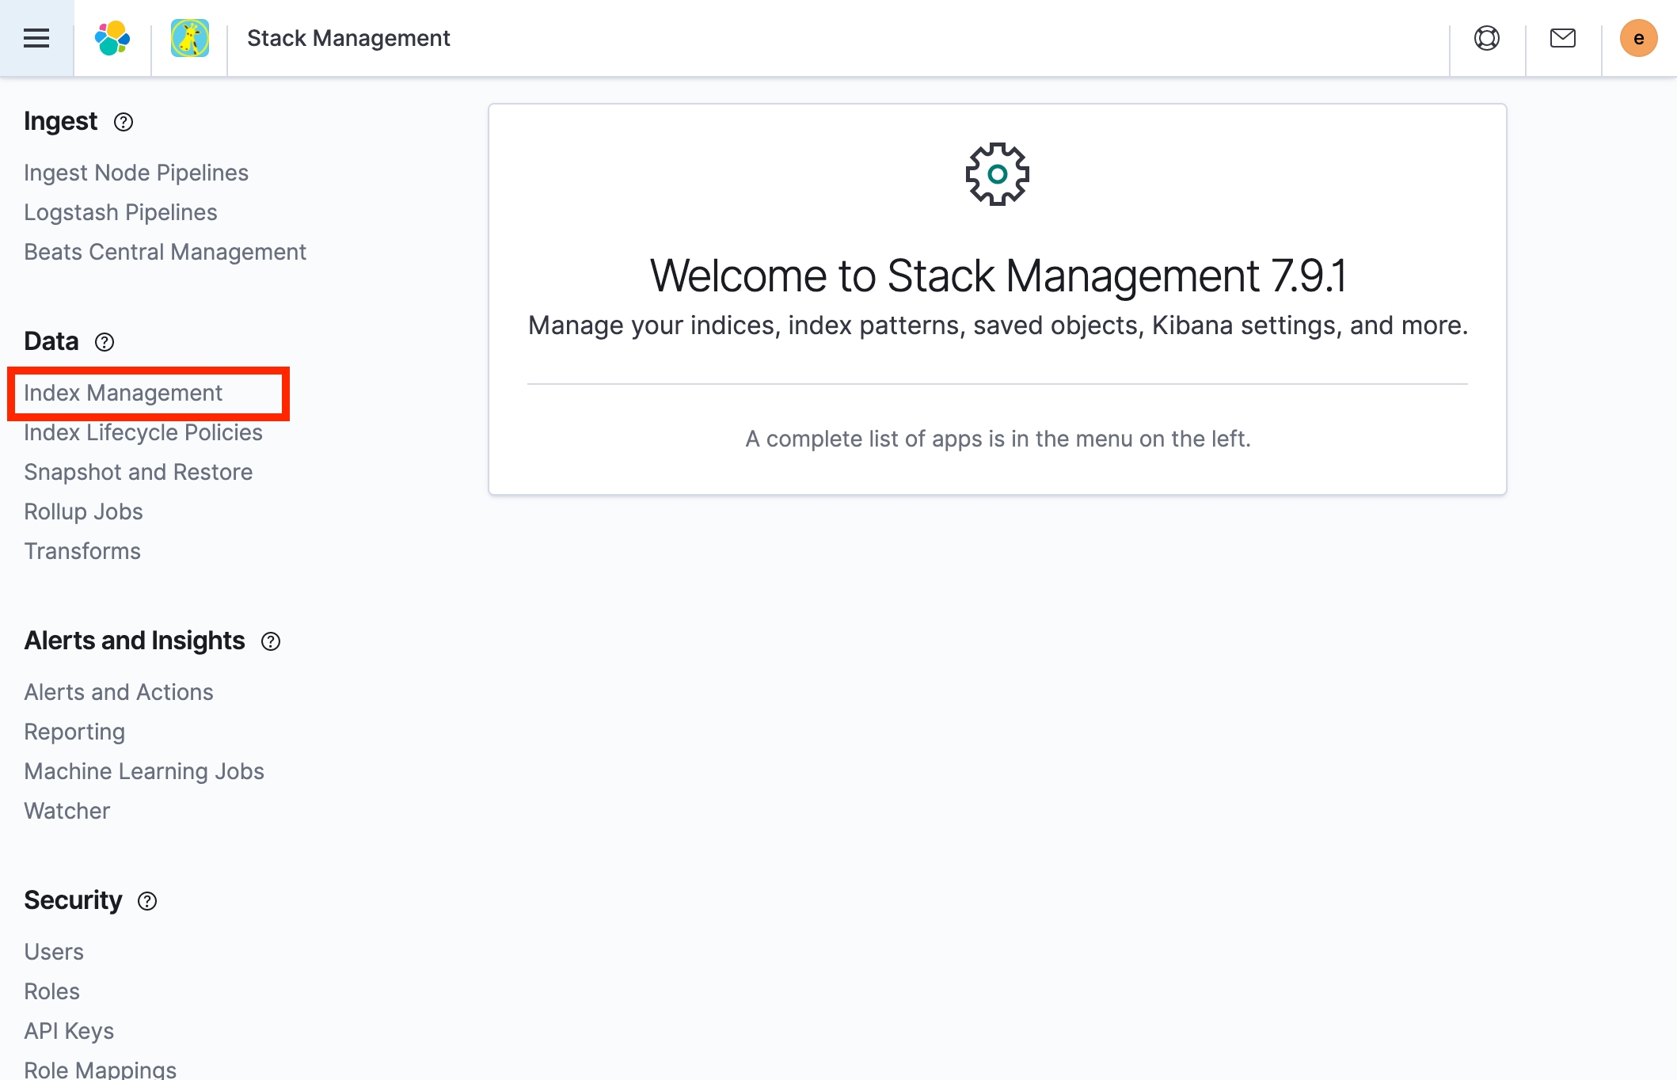The image size is (1677, 1080).
Task: Open the help lifebuoy icon
Action: pyautogui.click(x=1487, y=38)
